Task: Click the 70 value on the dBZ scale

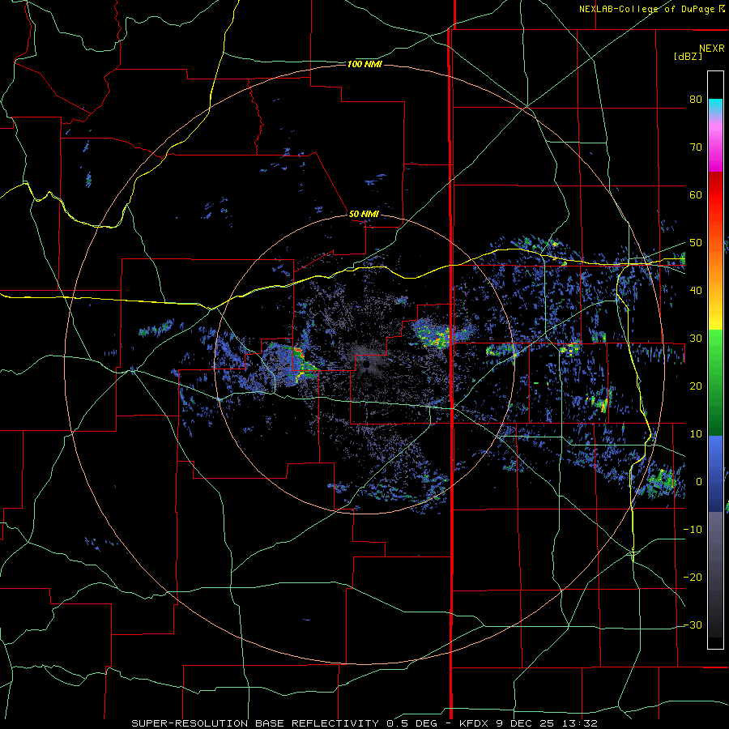Action: click(696, 147)
